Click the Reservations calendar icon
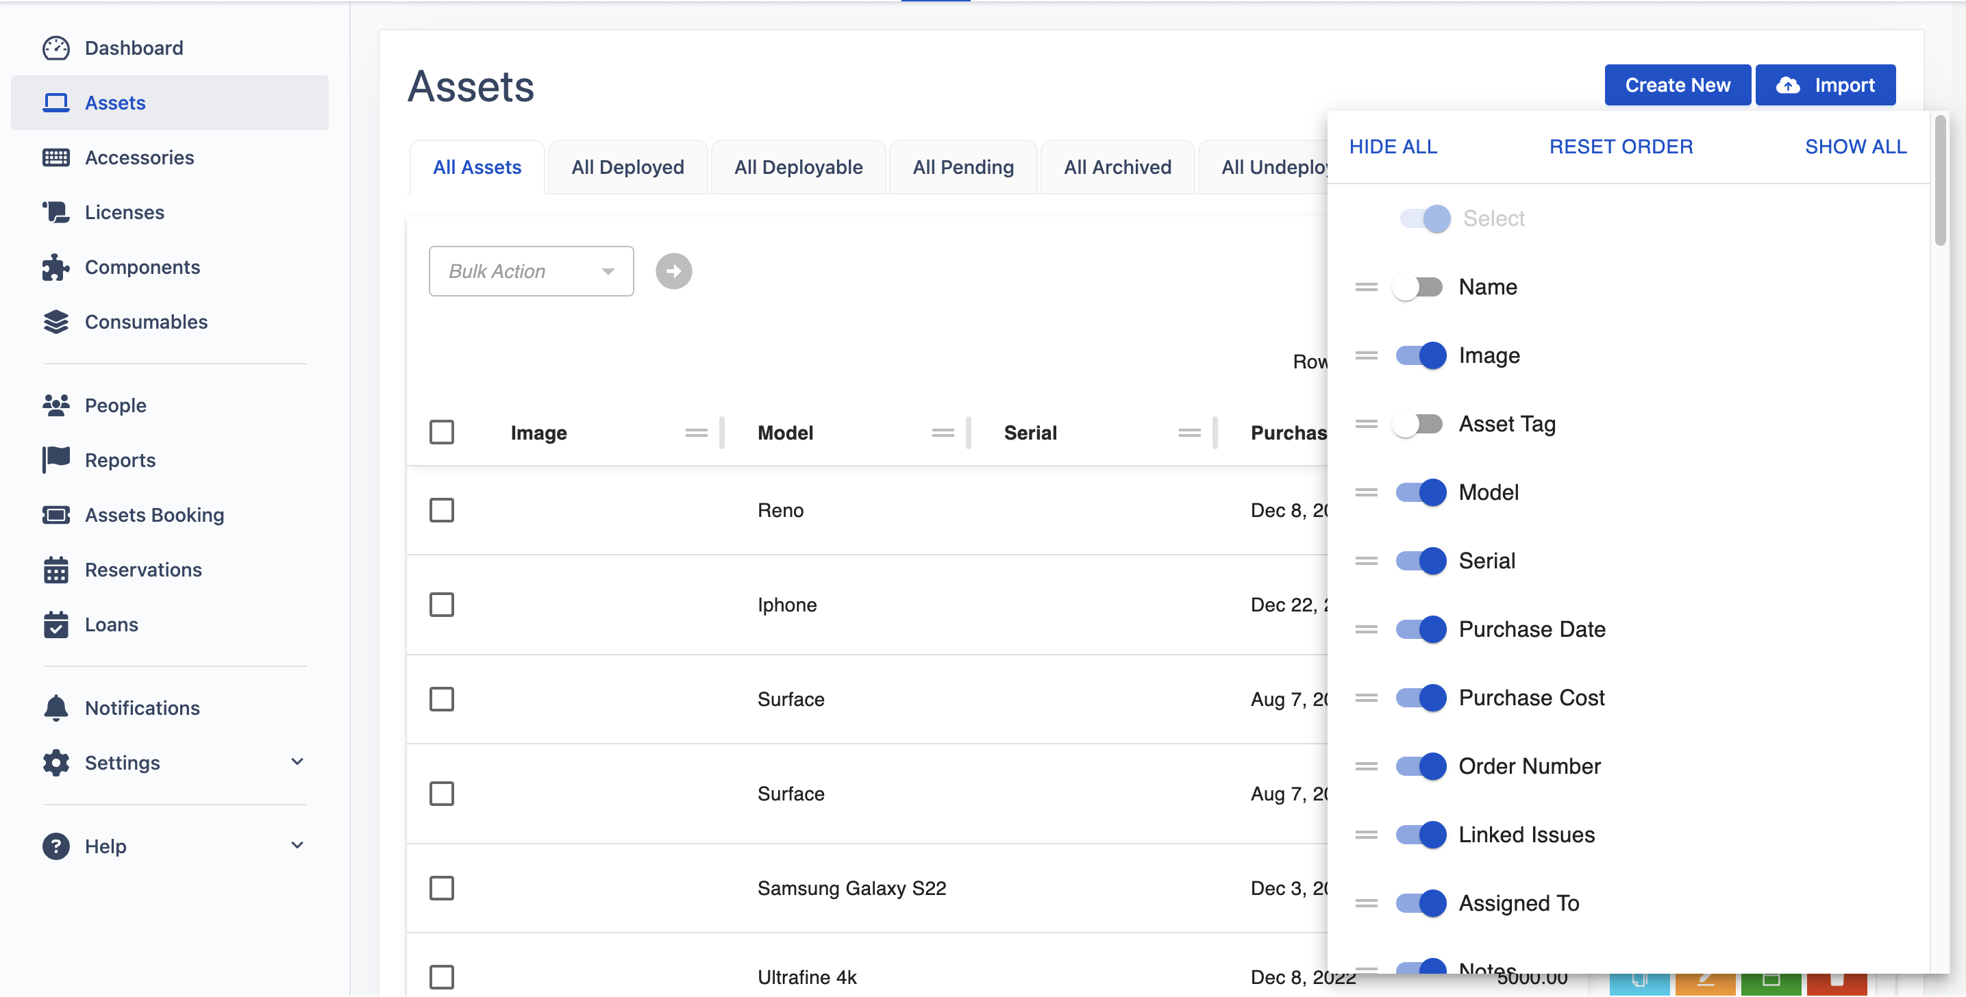 pyautogui.click(x=55, y=570)
